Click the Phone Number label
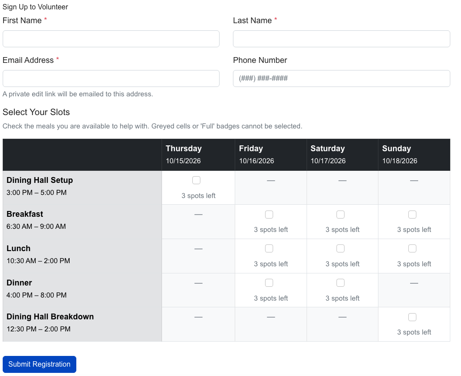The height and width of the screenshot is (376, 461). [x=260, y=60]
